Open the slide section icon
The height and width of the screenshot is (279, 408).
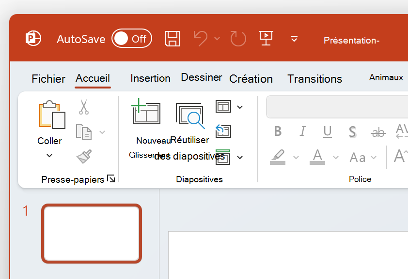pos(223,157)
